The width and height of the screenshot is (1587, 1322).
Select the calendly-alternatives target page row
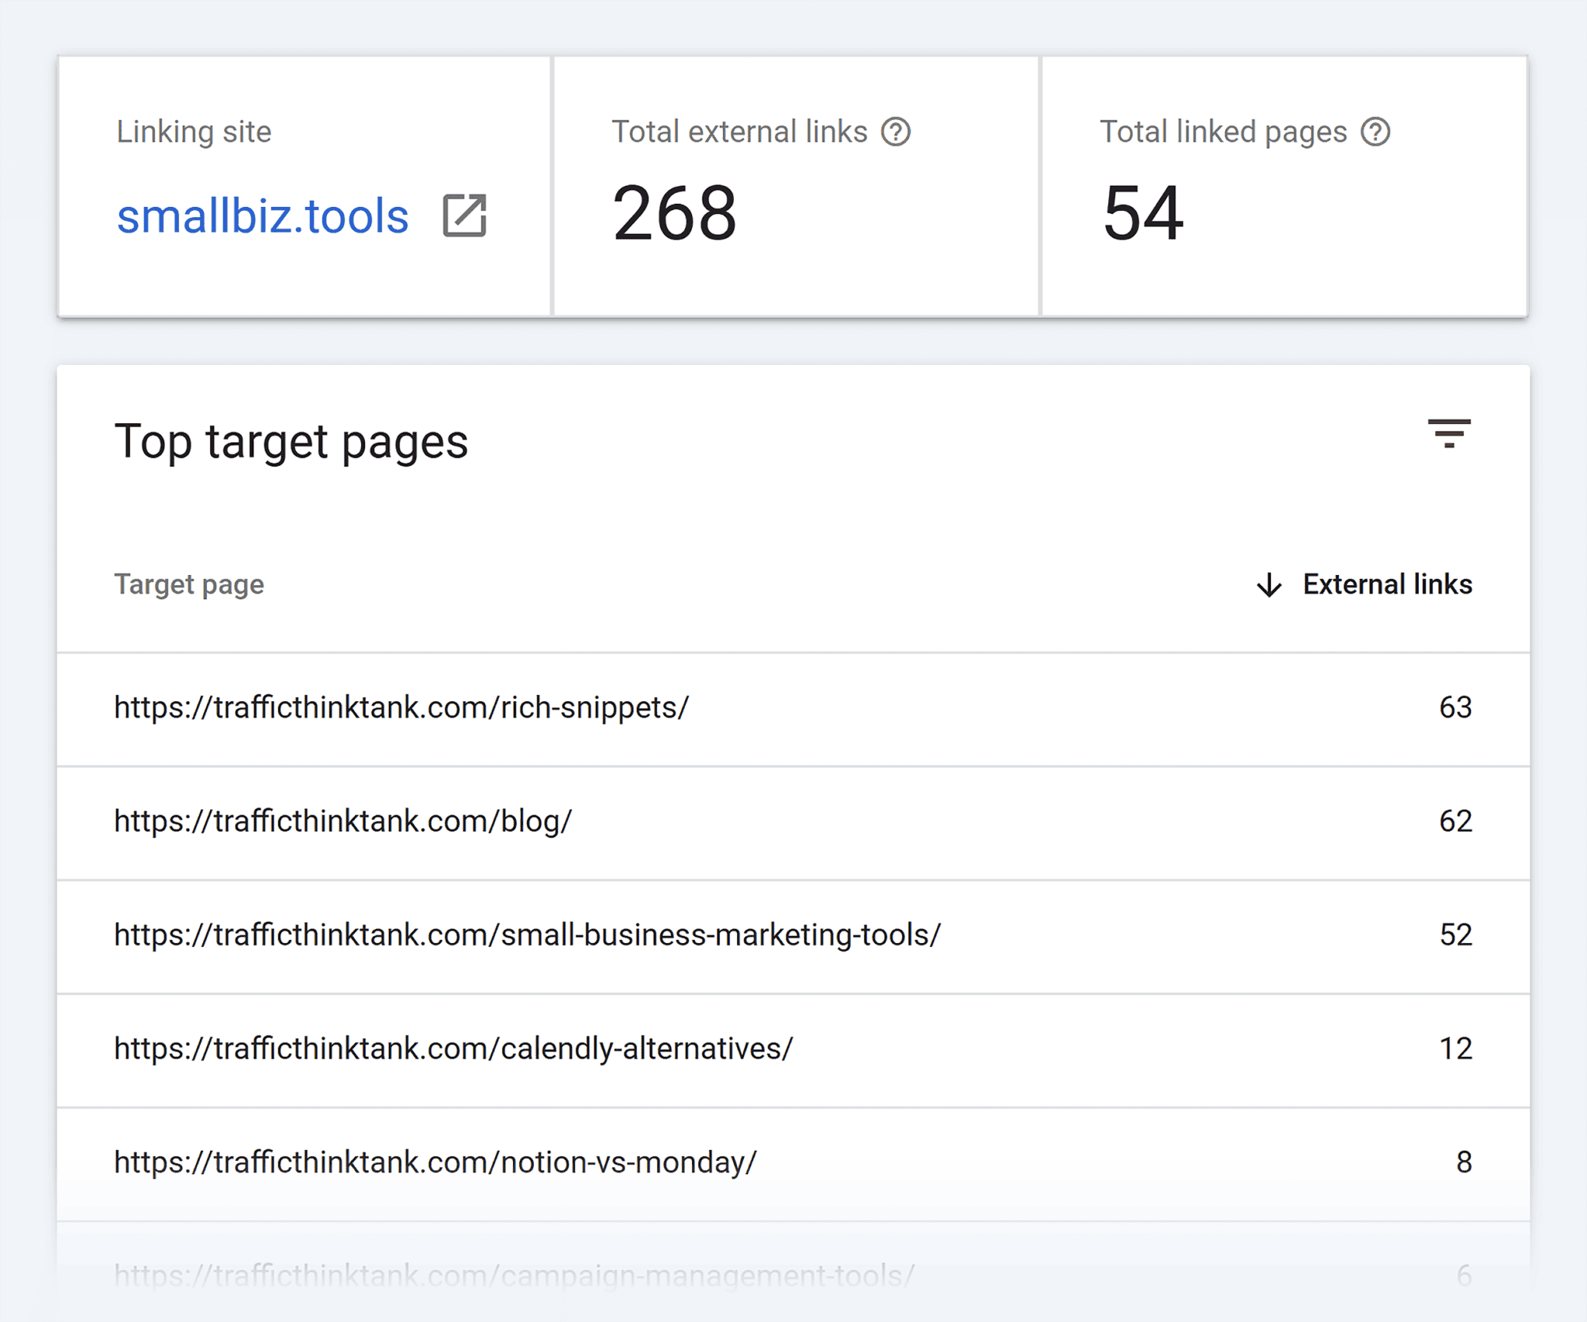(x=453, y=1048)
